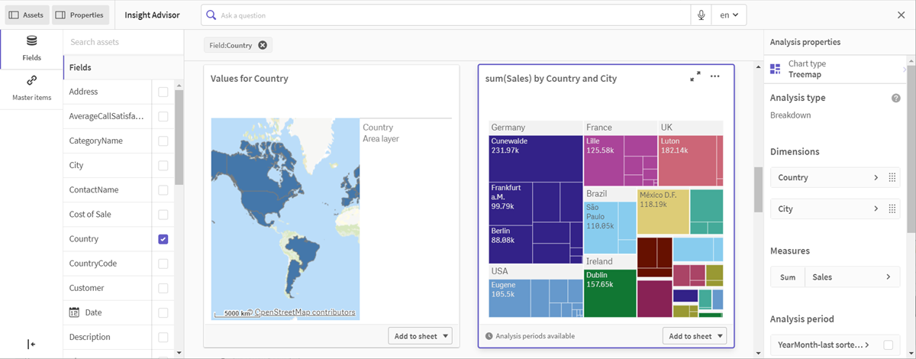Click the Analysis periods available label
The height and width of the screenshot is (359, 916).
[535, 336]
